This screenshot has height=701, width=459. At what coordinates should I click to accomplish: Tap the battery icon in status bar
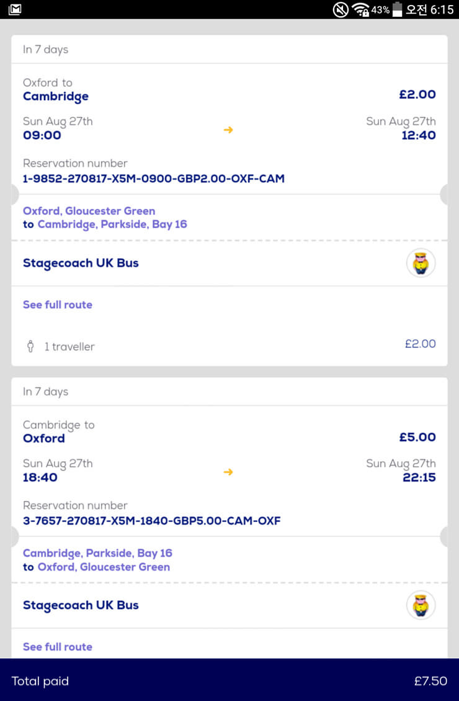pos(398,9)
